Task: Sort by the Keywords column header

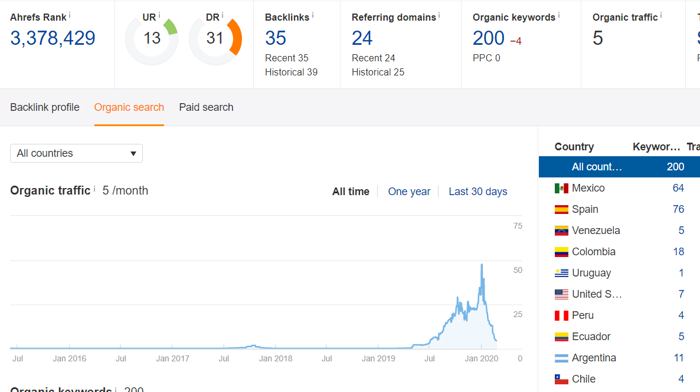Action: pos(656,147)
